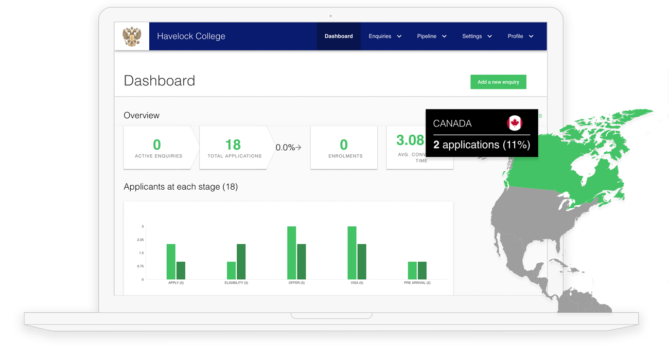This screenshot has width=669, height=360.
Task: Expand the Settings dropdown menu
Action: (477, 36)
